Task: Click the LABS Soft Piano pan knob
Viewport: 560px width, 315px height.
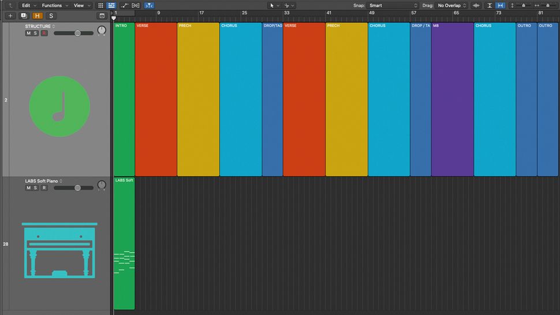Action: (102, 185)
